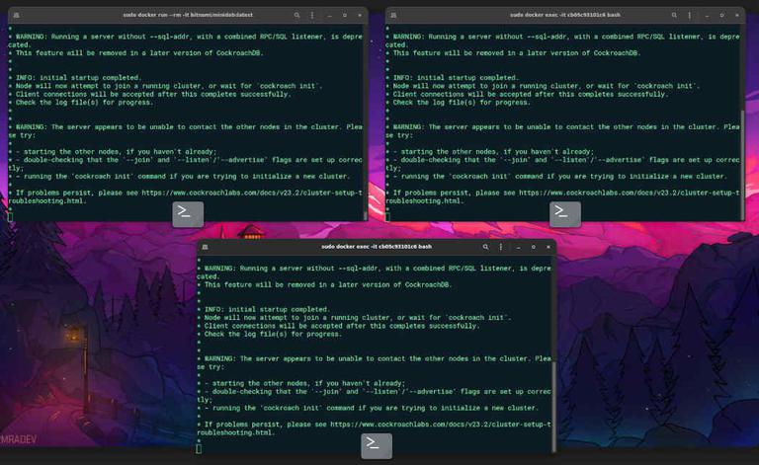This screenshot has width=759, height=465.
Task: Click the terminal app icon under the bottom window
Action: click(x=377, y=446)
